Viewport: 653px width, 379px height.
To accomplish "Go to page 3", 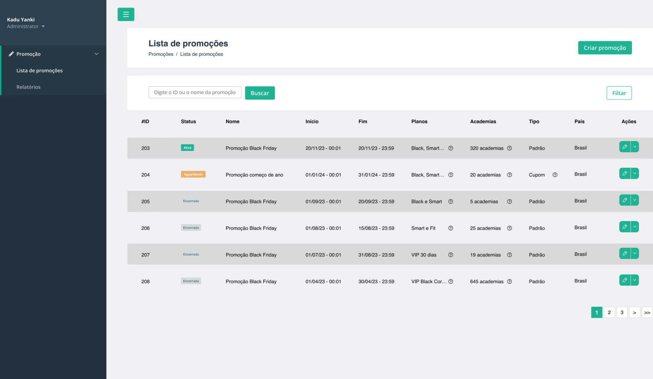I will click(622, 312).
